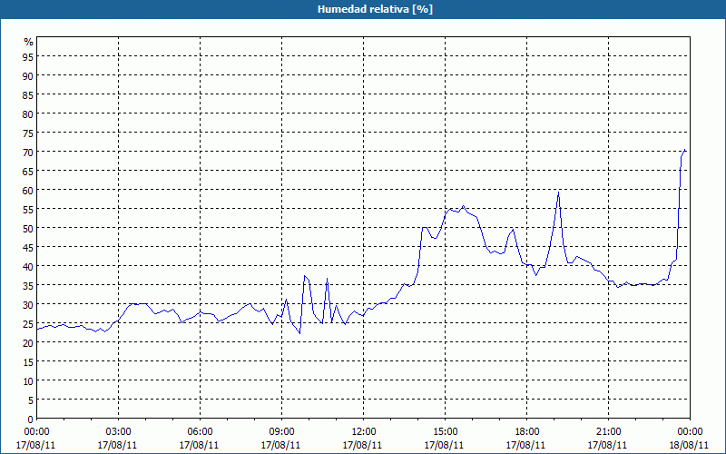Viewport: 726px width, 454px height.
Task: Click the 12:00 time label
Action: [x=364, y=432]
